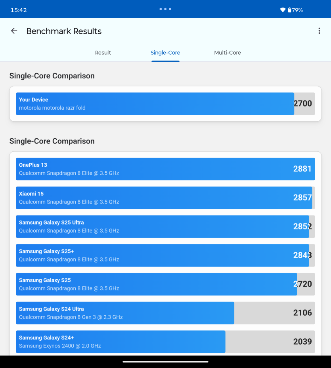
Task: Tap the navigation gesture handle bar
Action: coord(165,362)
